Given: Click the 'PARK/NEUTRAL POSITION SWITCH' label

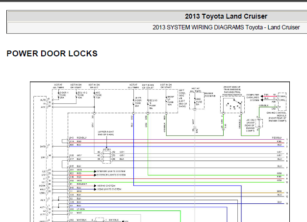Looking at the screenshot, I should [x=232, y=94].
